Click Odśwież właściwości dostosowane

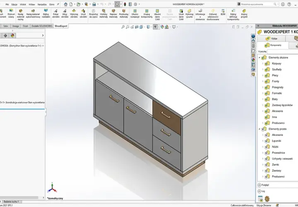213,14
